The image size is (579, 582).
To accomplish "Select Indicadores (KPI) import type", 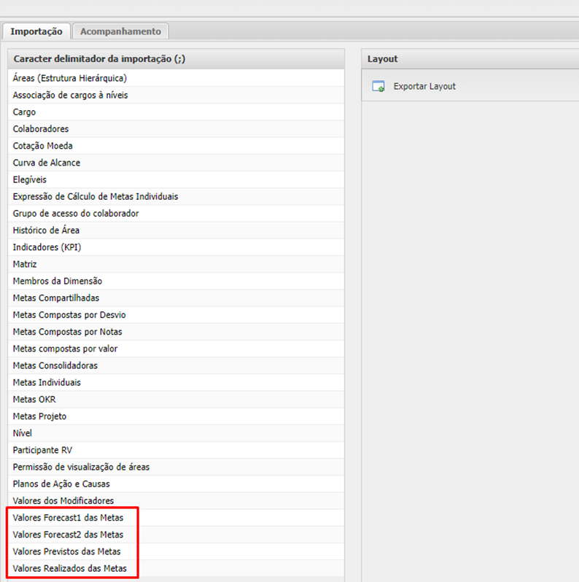I will [x=47, y=247].
